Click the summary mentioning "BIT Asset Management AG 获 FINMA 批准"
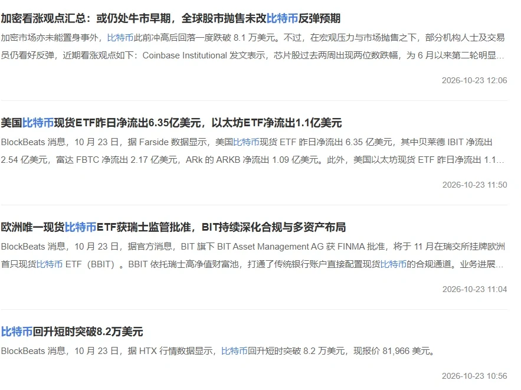 coord(253,255)
